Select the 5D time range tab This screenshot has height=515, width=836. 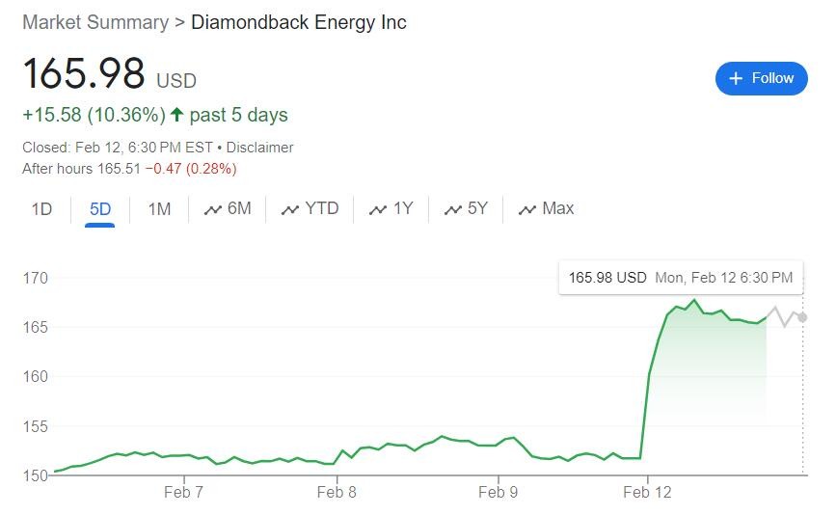pyautogui.click(x=100, y=208)
